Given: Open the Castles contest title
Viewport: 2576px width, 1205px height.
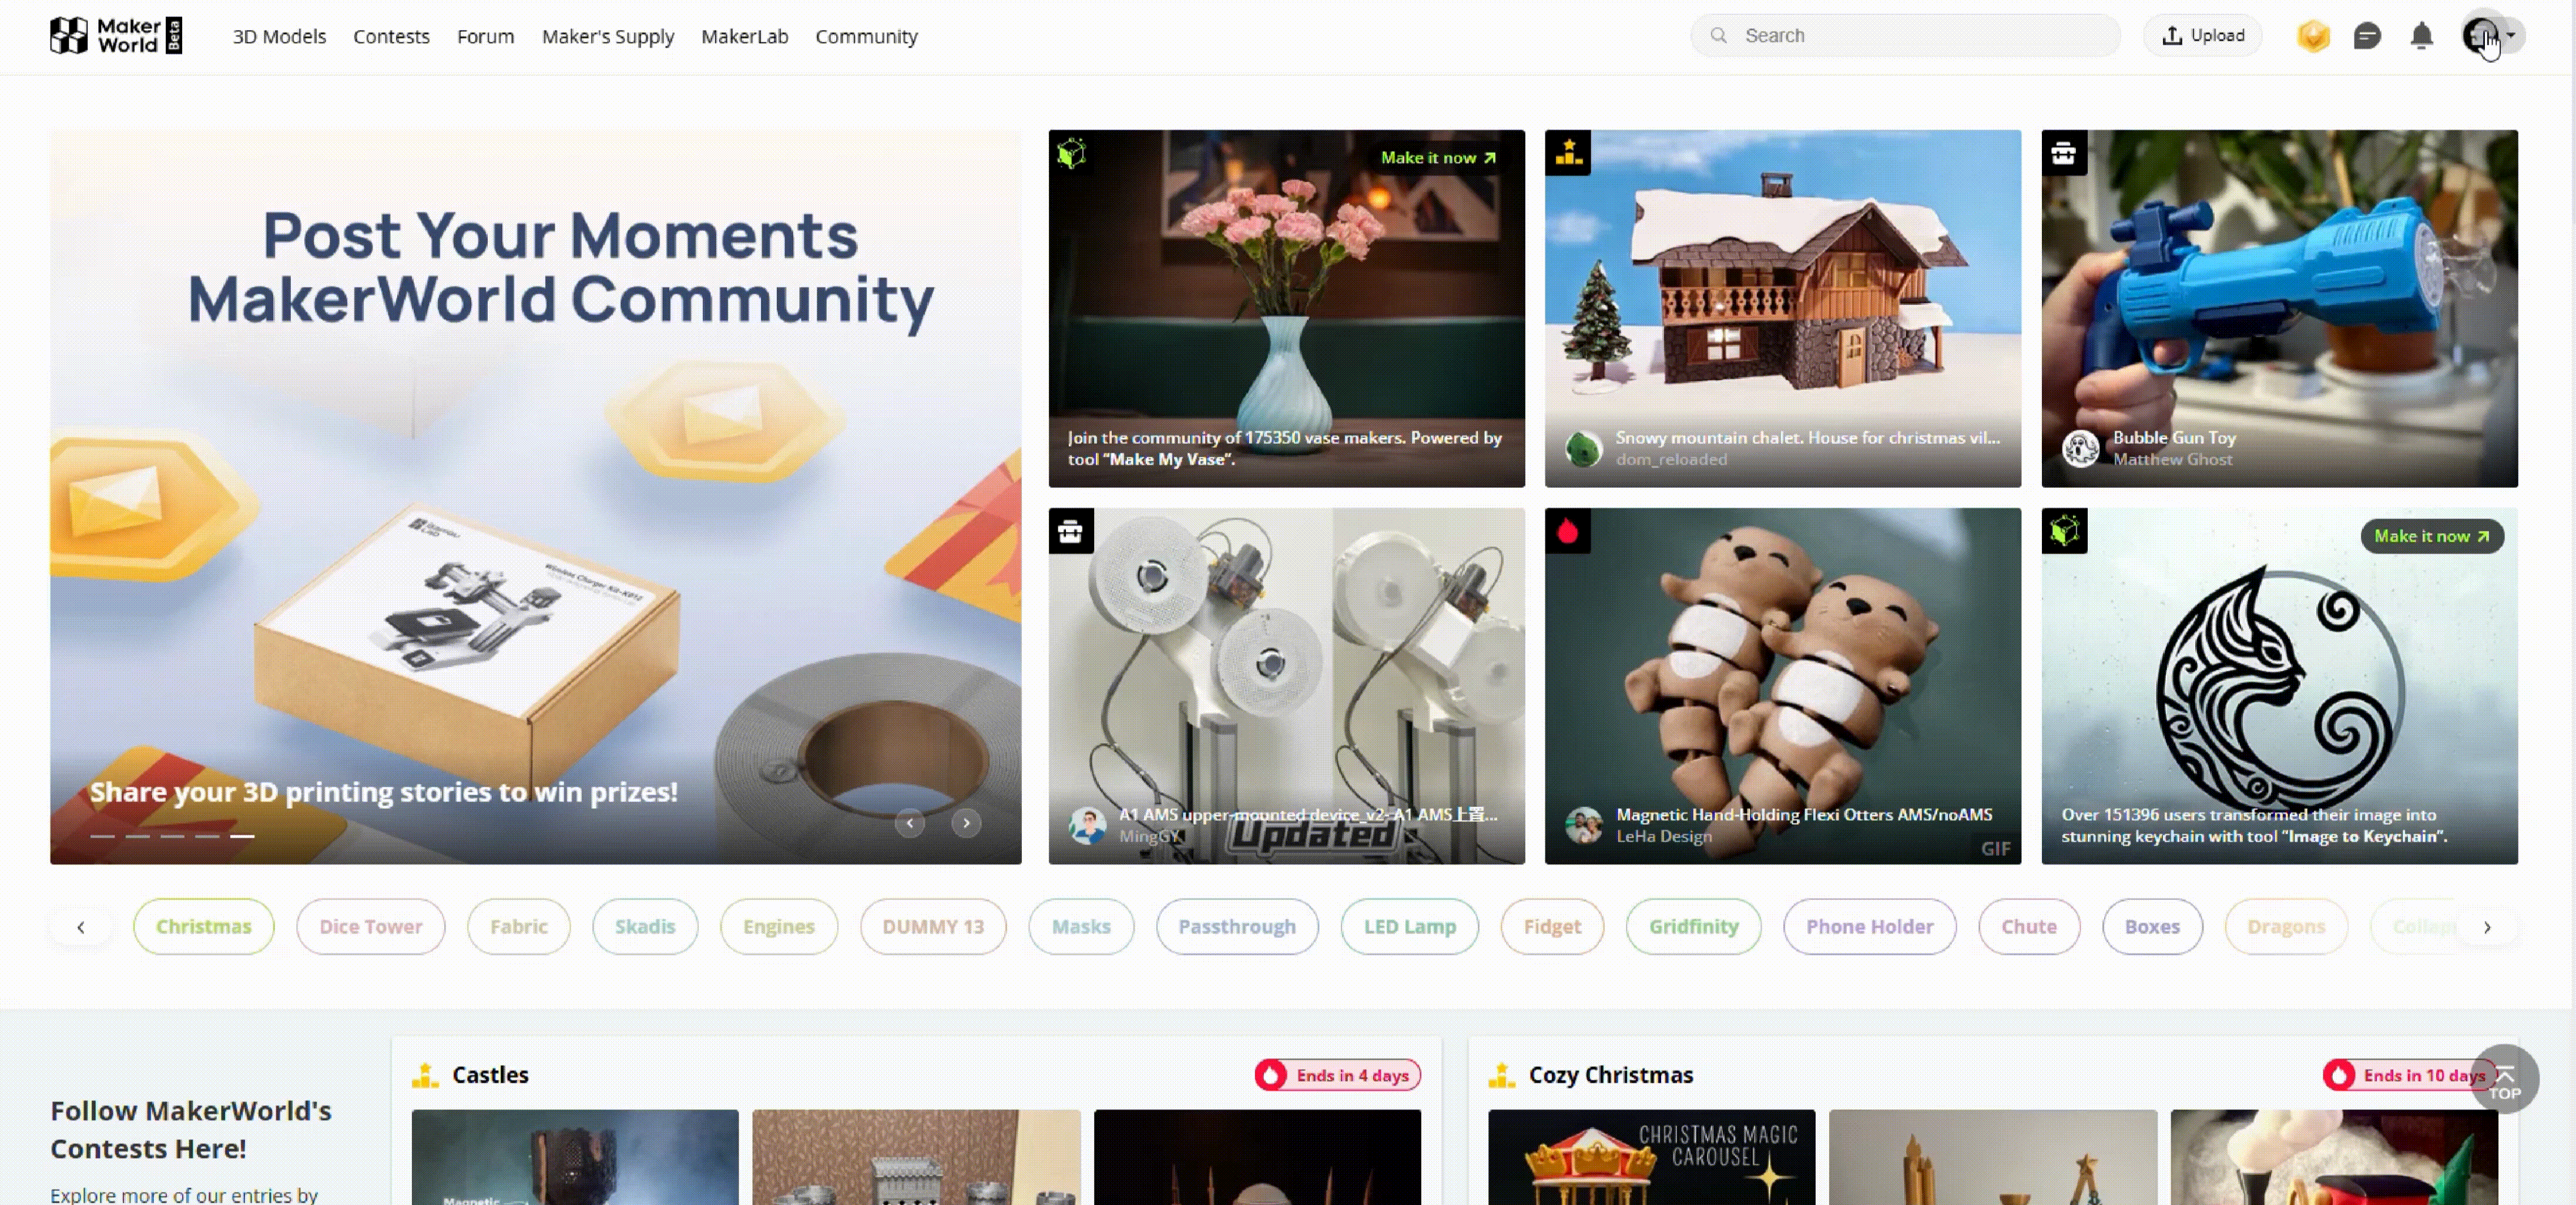Looking at the screenshot, I should point(490,1075).
